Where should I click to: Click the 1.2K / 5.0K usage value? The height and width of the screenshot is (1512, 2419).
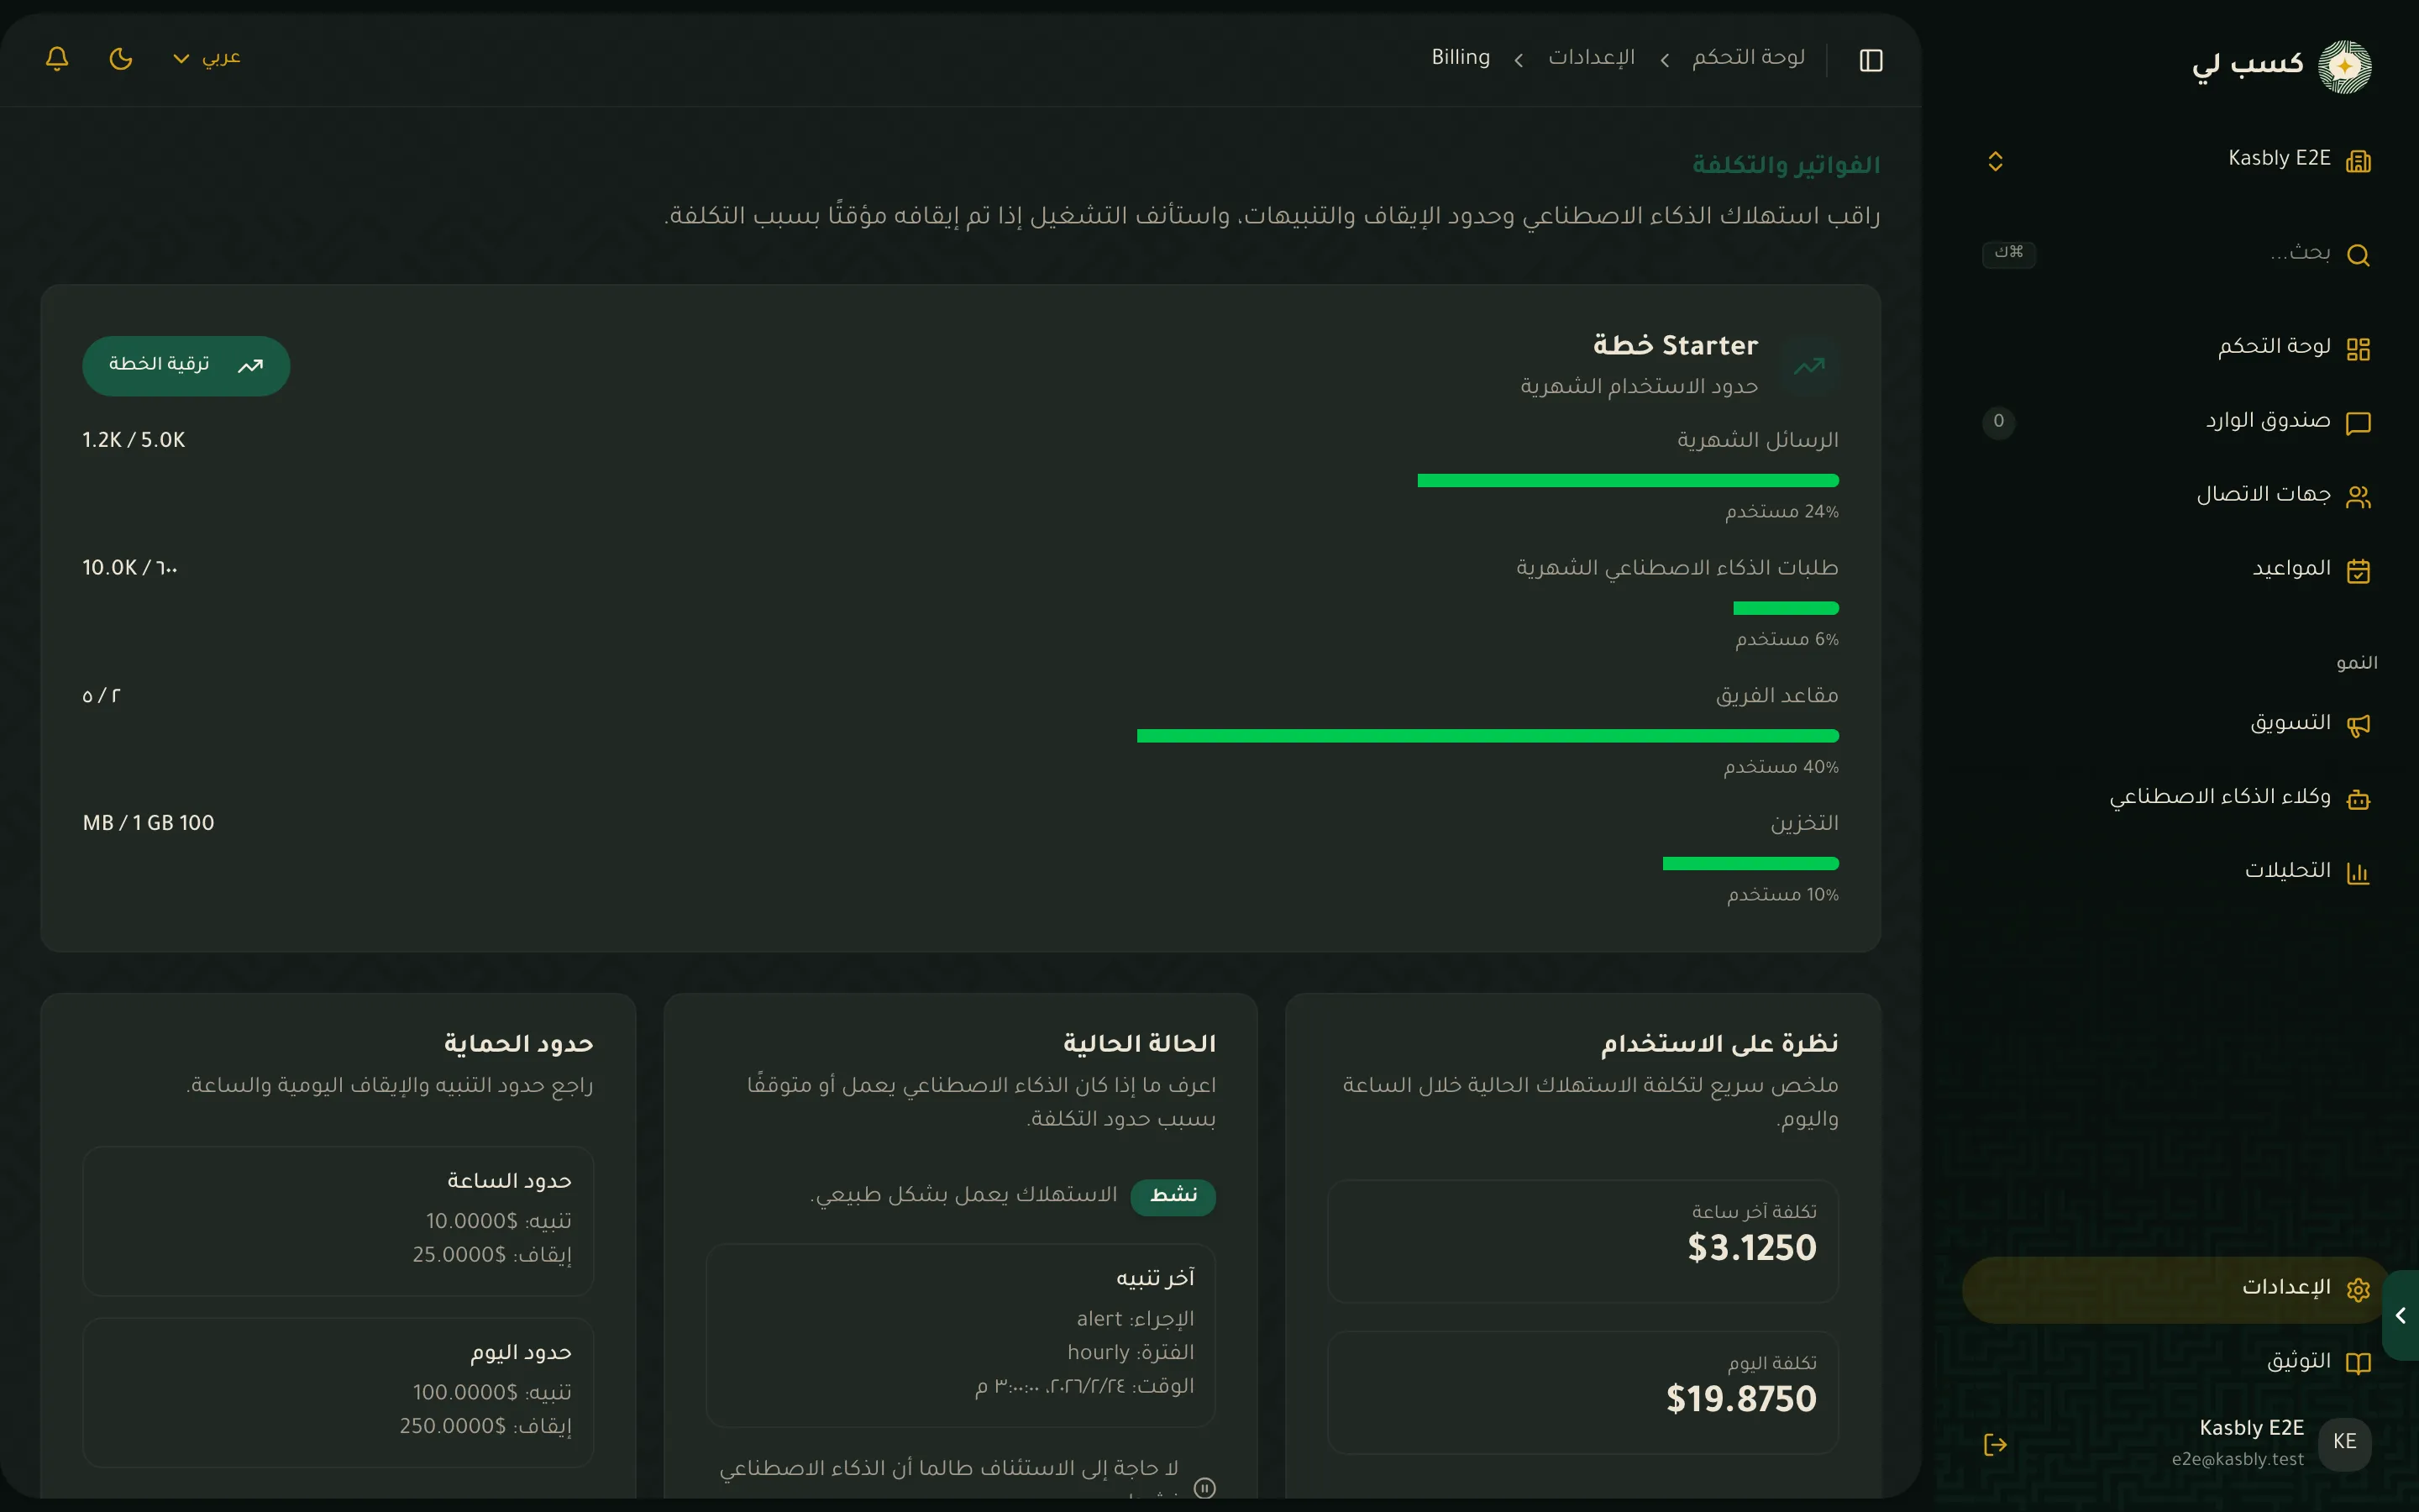click(134, 441)
